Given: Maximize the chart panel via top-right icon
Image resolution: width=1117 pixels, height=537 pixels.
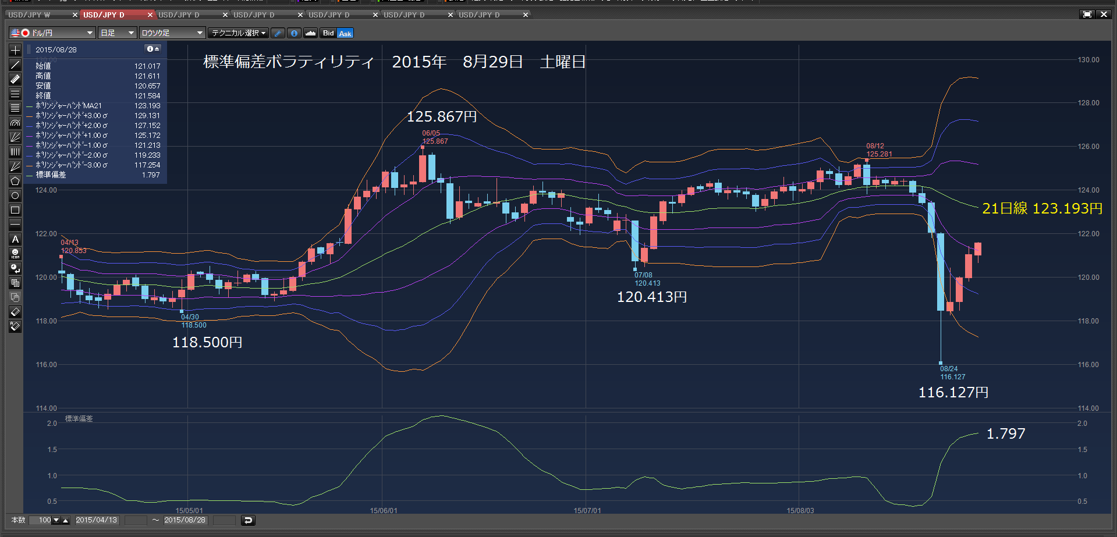Looking at the screenshot, I should pos(1087,15).
